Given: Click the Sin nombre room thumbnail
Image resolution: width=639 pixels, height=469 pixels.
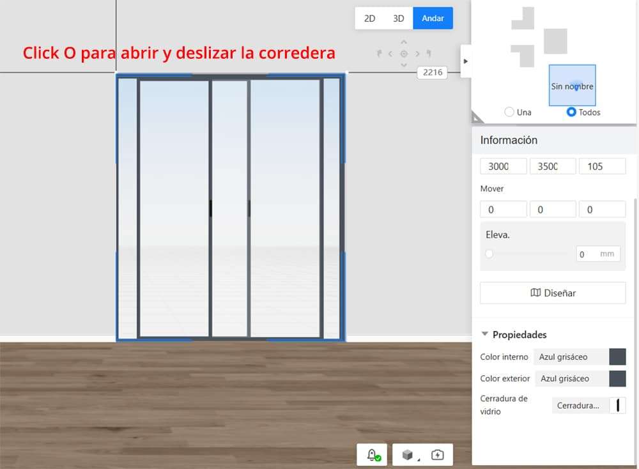Looking at the screenshot, I should tap(572, 85).
